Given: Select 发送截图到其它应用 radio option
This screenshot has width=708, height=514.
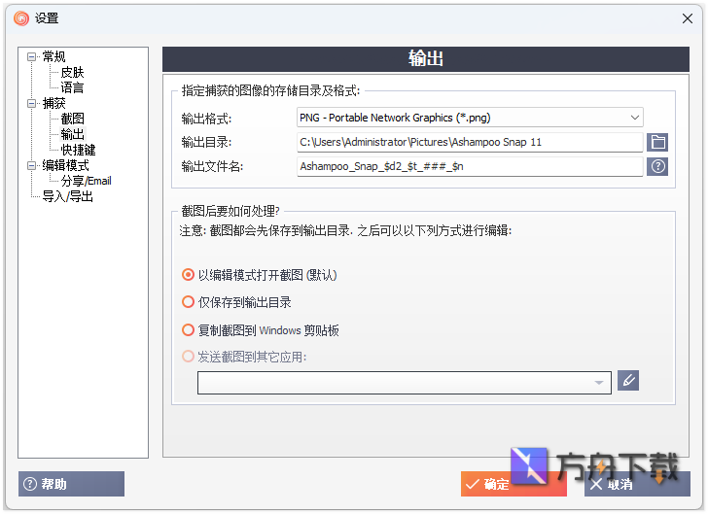Looking at the screenshot, I should tap(244, 357).
